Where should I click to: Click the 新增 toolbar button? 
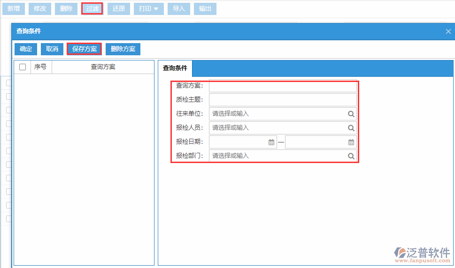click(14, 9)
